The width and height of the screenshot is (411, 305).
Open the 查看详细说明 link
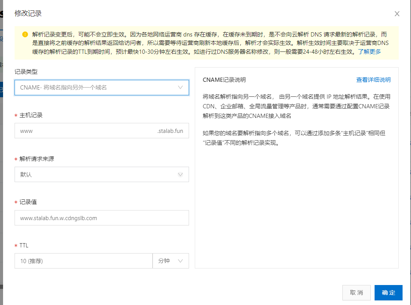[373, 80]
